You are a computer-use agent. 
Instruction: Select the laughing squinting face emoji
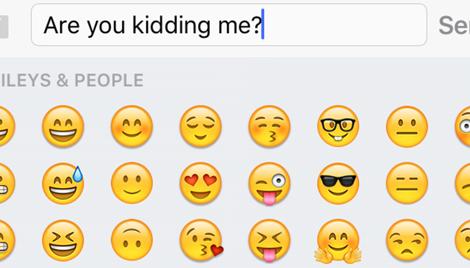point(63,240)
